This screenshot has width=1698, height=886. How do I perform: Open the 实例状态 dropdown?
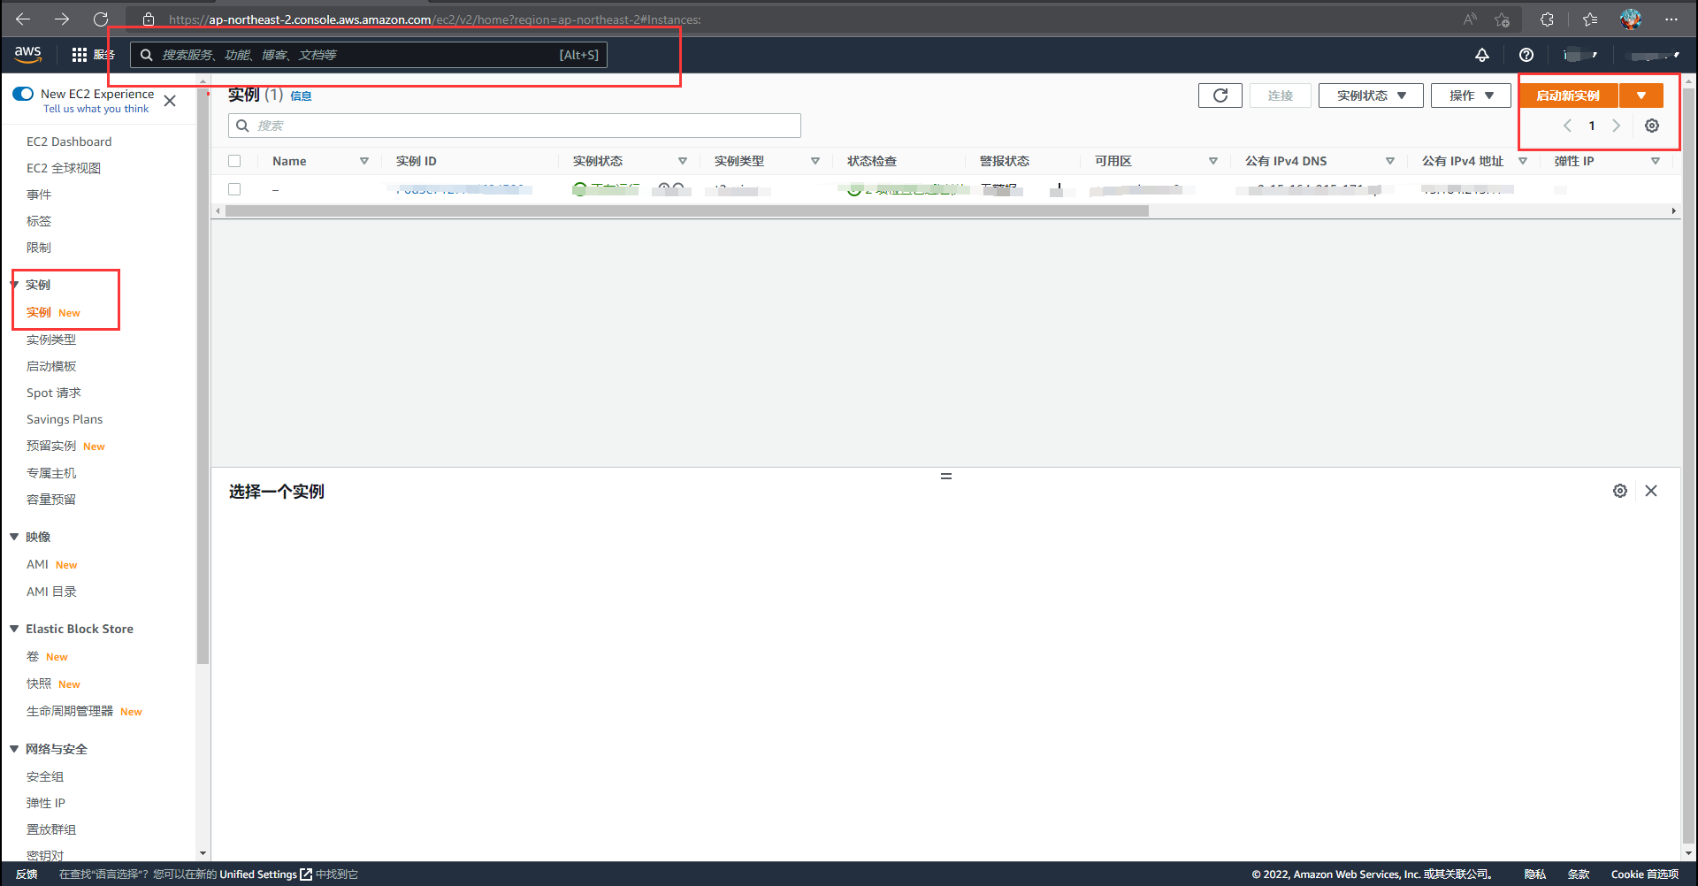click(1370, 95)
